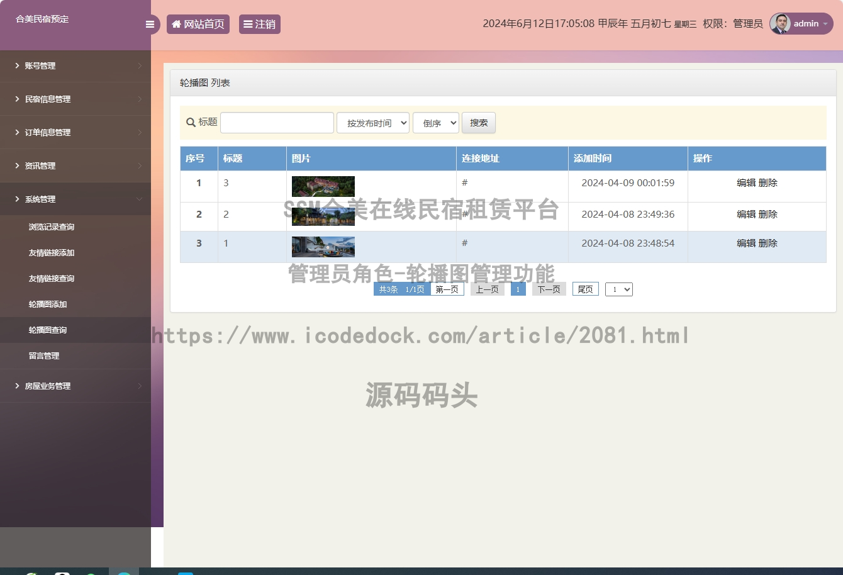Go to 网站首页 via the home button
The width and height of the screenshot is (843, 575).
pos(198,25)
